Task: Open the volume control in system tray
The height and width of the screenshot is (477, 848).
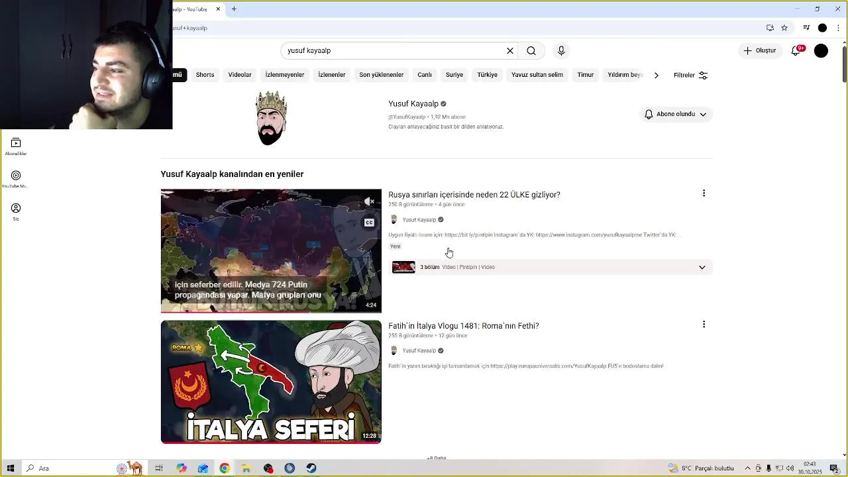Action: click(790, 468)
